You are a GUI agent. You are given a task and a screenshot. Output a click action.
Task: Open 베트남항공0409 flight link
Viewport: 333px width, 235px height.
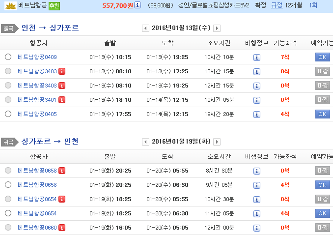pyautogui.click(x=37, y=57)
